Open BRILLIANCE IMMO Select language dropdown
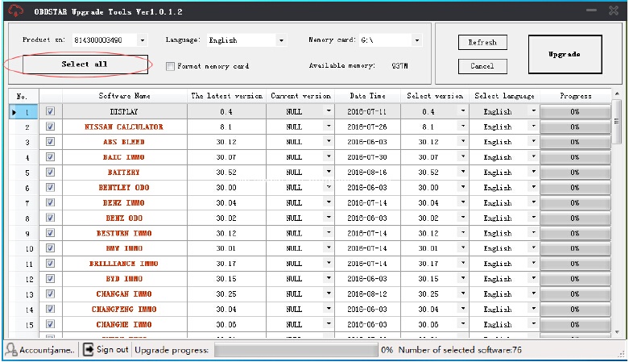This screenshot has height=362, width=629. [533, 263]
